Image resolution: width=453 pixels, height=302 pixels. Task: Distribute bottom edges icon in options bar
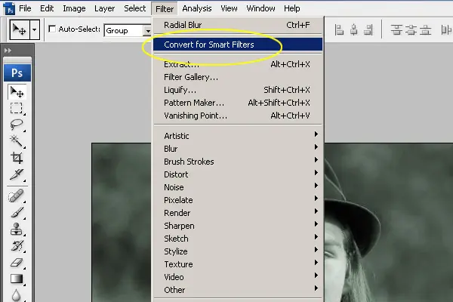(x=425, y=29)
